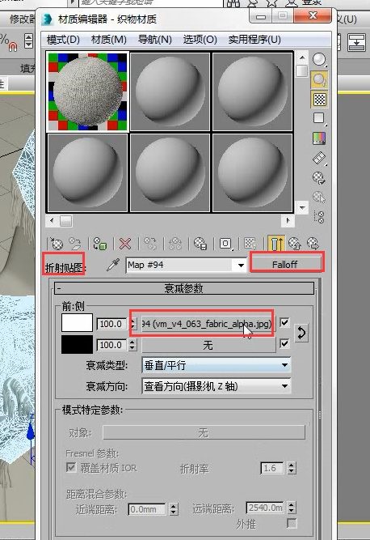Click the red X Reset Map icon
This screenshot has width=370, height=540.
click(x=125, y=244)
